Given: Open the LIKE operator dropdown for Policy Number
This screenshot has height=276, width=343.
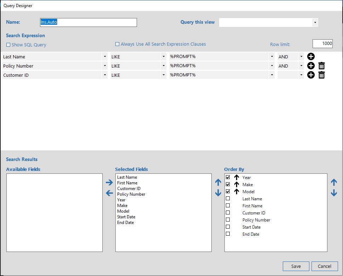Looking at the screenshot, I should coord(164,66).
